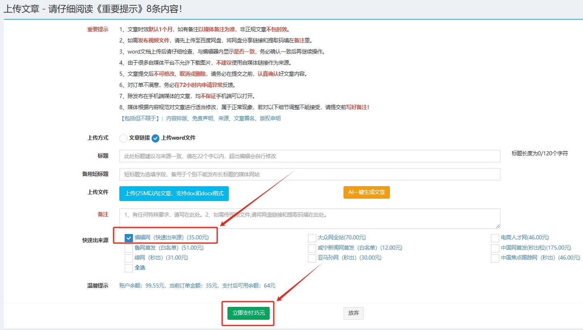Check the 电商人才网 46.00元 checkbox
The height and width of the screenshot is (330, 583).
pos(495,238)
